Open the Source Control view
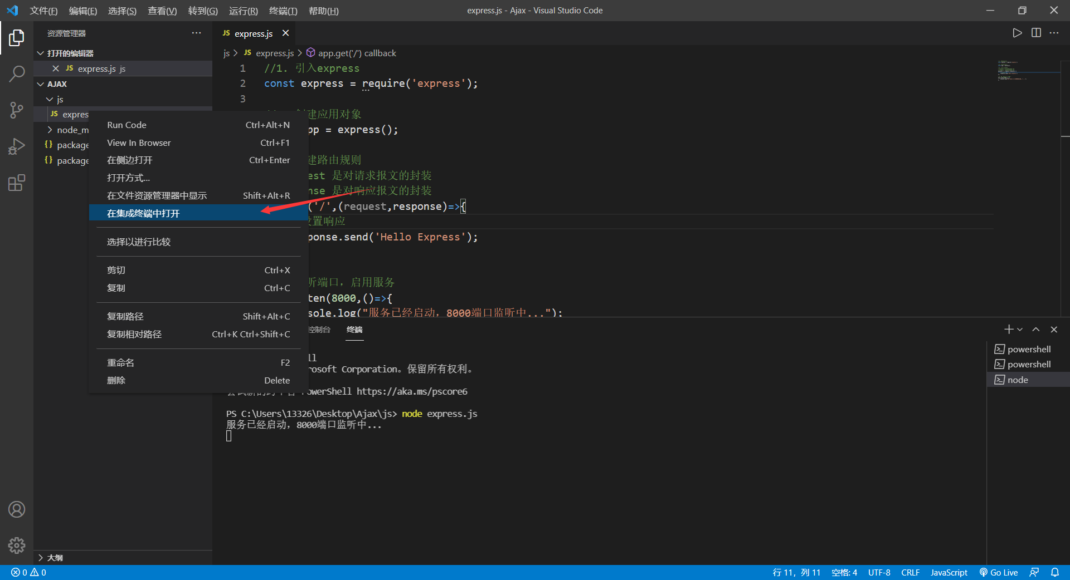Viewport: 1070px width, 580px height. coord(17,110)
